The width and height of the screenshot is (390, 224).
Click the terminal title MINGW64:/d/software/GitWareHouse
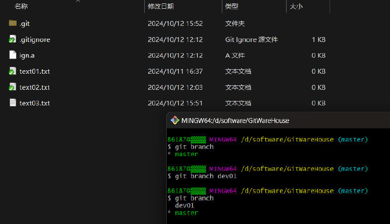[x=235, y=121]
